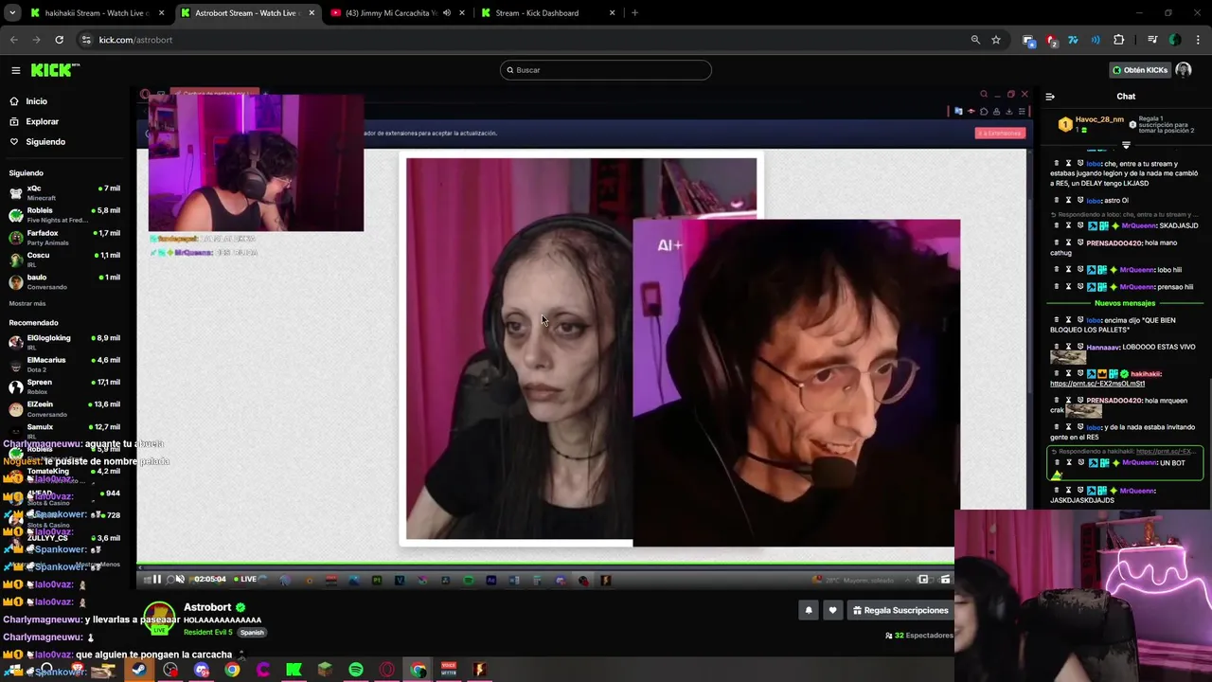
Task: Open the Robleis channel in Siguiendo
Action: 64,215
